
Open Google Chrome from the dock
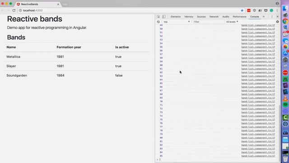point(285,21)
